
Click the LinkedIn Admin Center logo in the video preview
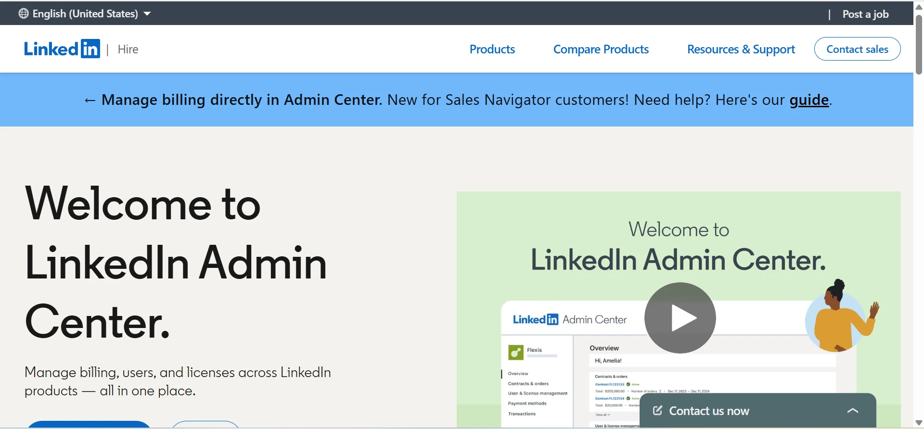[570, 319]
